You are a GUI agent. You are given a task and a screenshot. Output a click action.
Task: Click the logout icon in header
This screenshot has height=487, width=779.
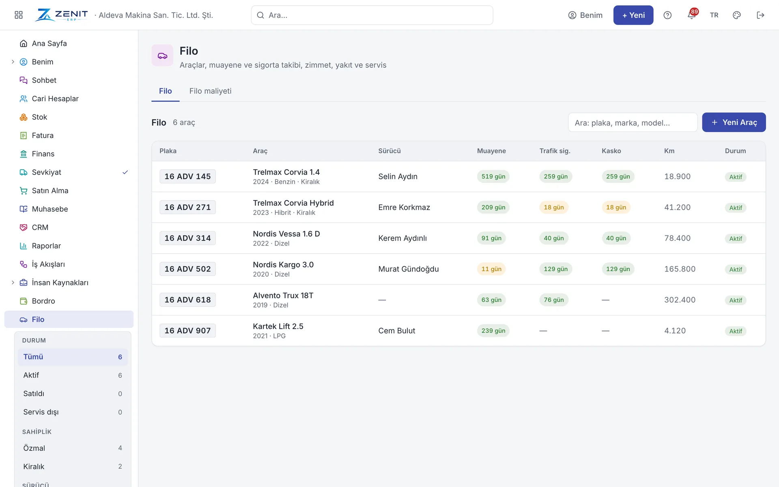click(x=761, y=15)
